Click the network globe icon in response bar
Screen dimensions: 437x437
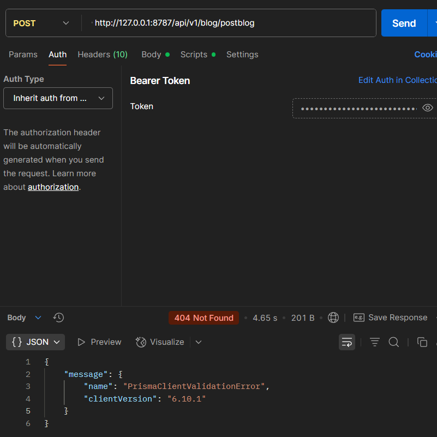pyautogui.click(x=333, y=318)
